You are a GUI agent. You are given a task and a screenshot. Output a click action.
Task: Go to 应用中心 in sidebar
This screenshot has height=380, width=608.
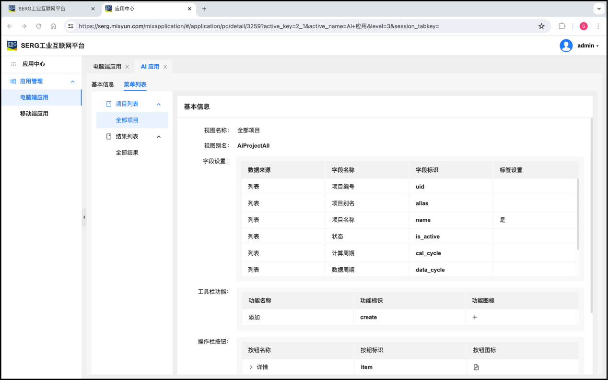click(34, 64)
